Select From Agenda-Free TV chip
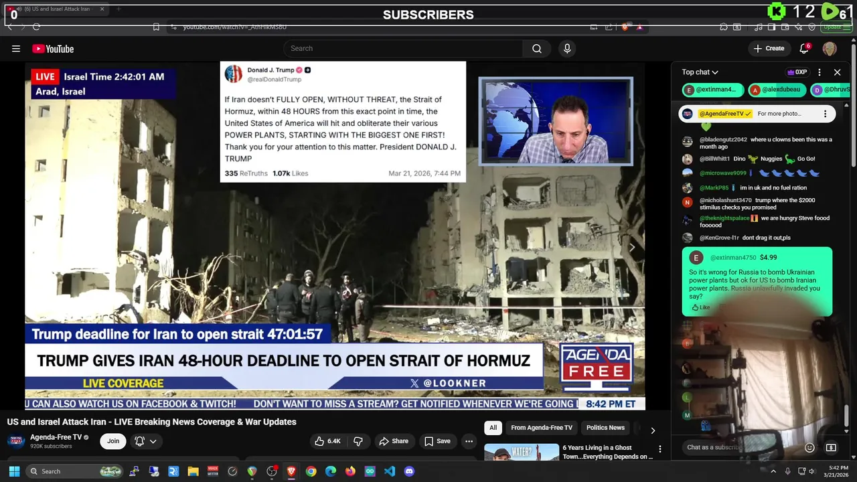 [x=542, y=428]
